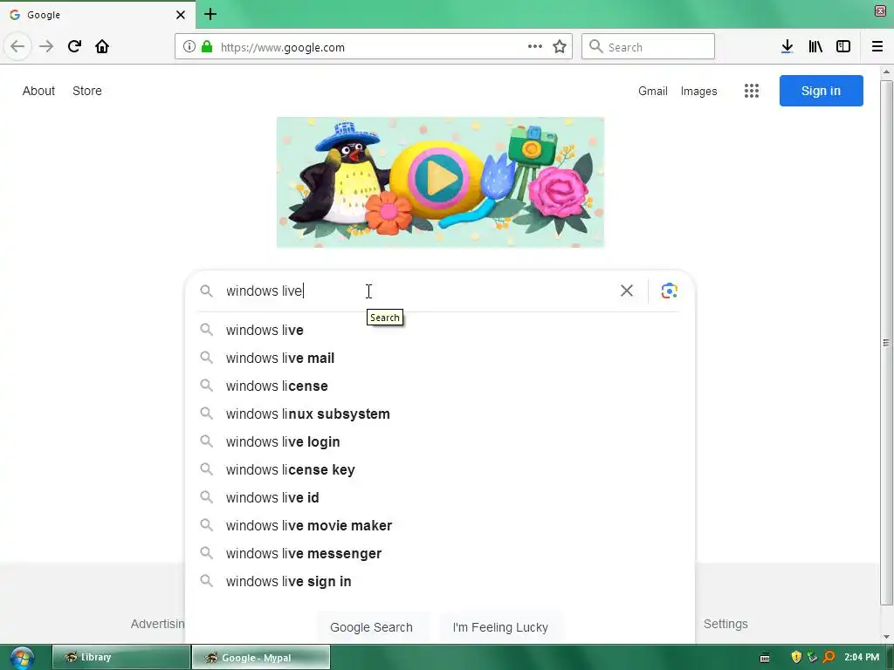Select suggestion "windows license key"

(x=440, y=469)
